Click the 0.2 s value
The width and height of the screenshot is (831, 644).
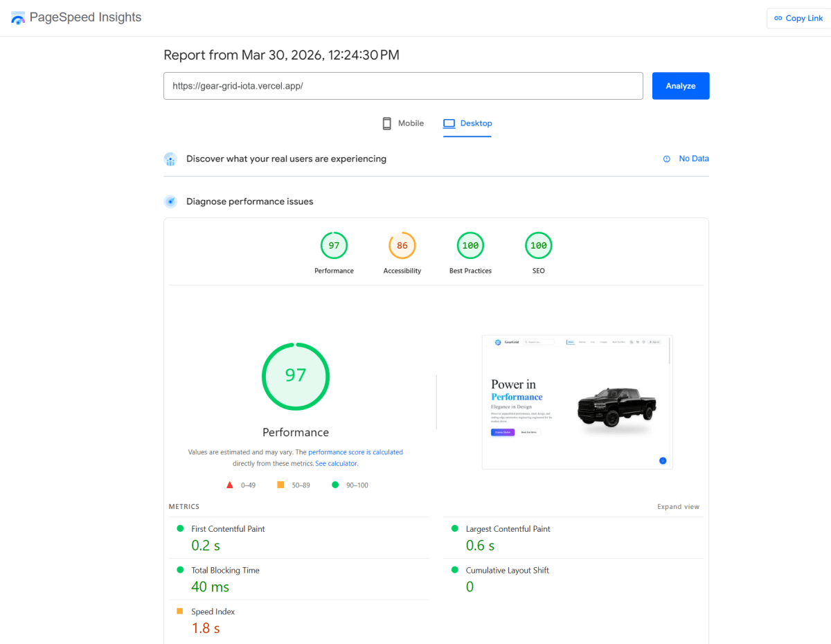click(x=206, y=546)
